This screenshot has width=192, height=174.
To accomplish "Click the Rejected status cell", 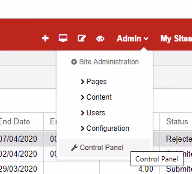I will click(178, 139).
